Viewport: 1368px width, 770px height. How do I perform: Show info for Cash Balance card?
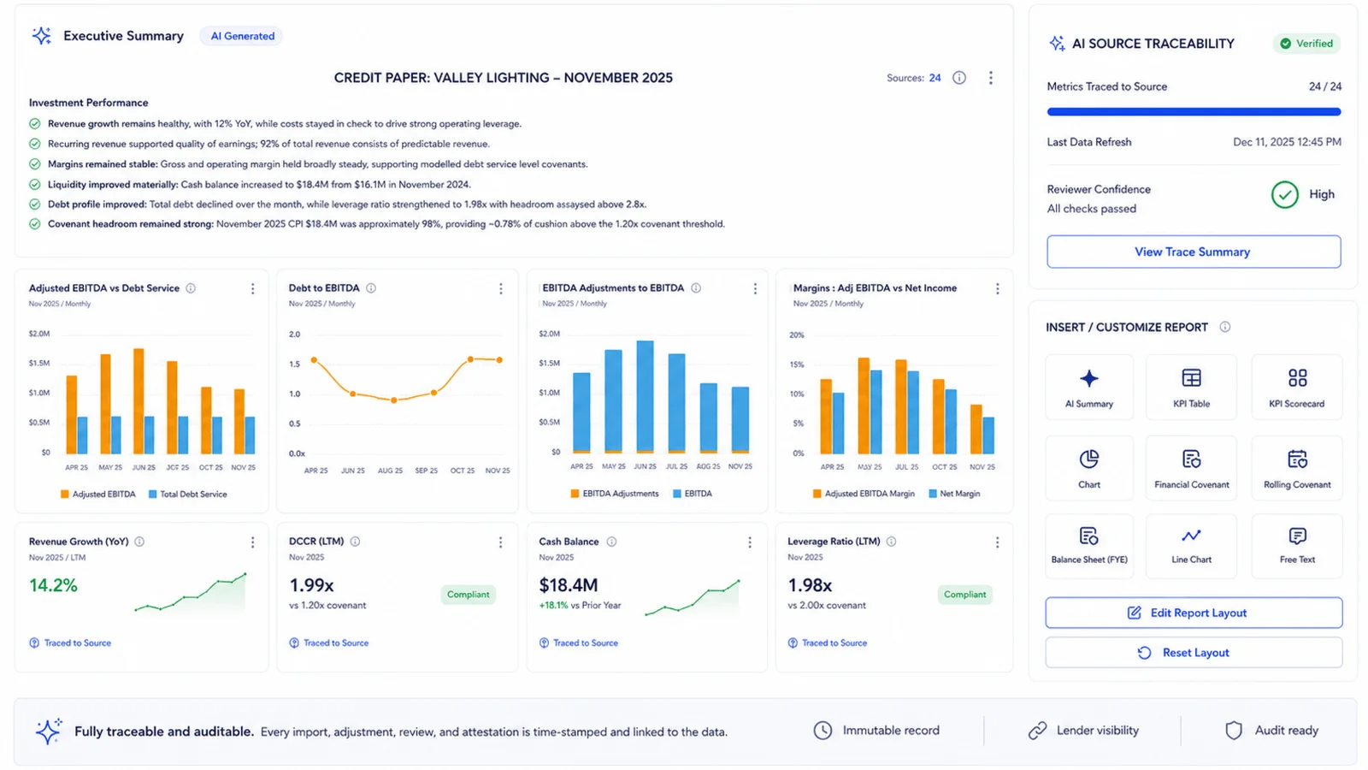[x=611, y=542]
